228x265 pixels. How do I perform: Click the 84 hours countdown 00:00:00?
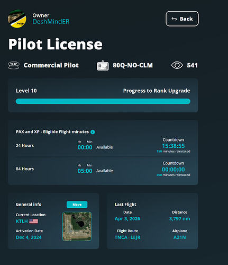click(174, 170)
